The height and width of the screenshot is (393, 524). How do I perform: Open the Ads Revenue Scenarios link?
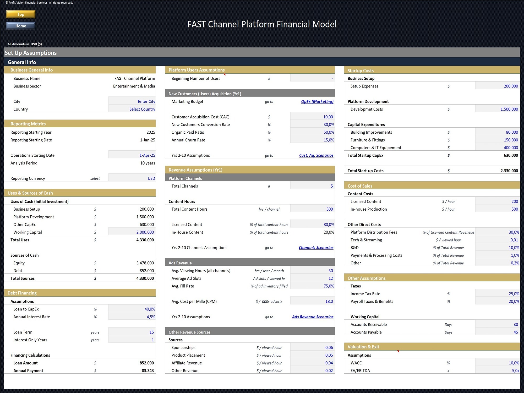tap(313, 317)
